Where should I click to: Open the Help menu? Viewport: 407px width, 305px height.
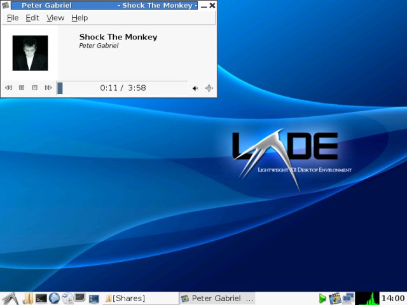(79, 18)
